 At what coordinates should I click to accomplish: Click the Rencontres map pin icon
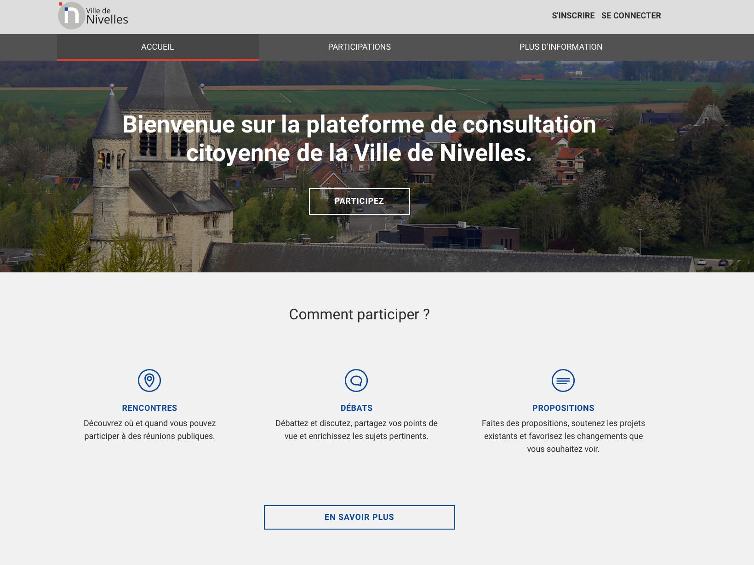pos(149,381)
